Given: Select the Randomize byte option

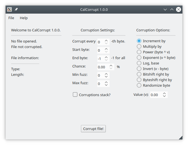Looking at the screenshot, I should coord(154,85).
